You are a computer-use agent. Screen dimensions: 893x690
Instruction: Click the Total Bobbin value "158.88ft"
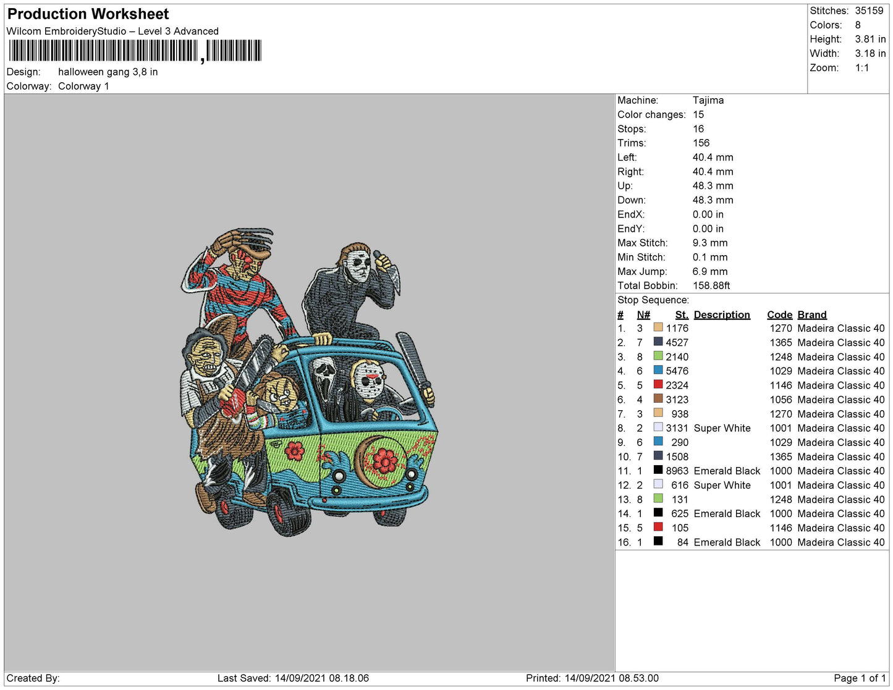tap(711, 285)
